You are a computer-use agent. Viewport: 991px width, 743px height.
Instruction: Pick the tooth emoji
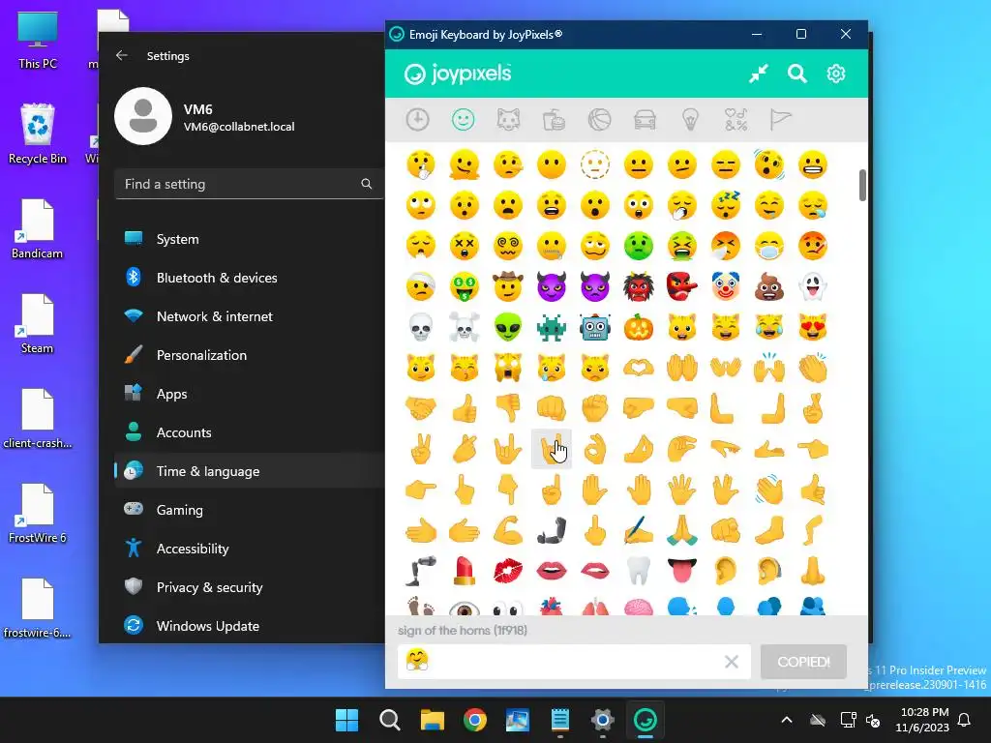tap(639, 571)
